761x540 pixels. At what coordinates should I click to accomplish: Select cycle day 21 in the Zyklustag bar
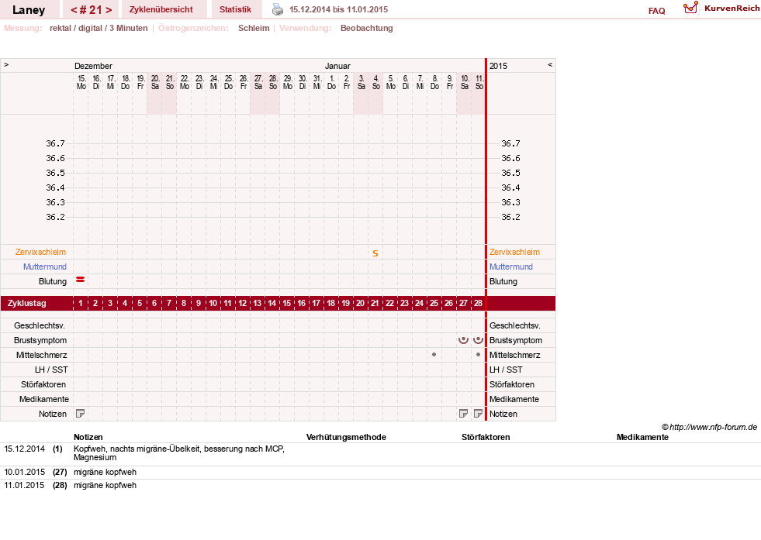375,303
